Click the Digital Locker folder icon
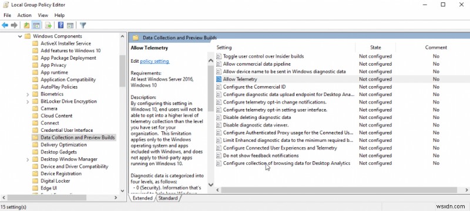The height and width of the screenshot is (211, 470). 35,181
